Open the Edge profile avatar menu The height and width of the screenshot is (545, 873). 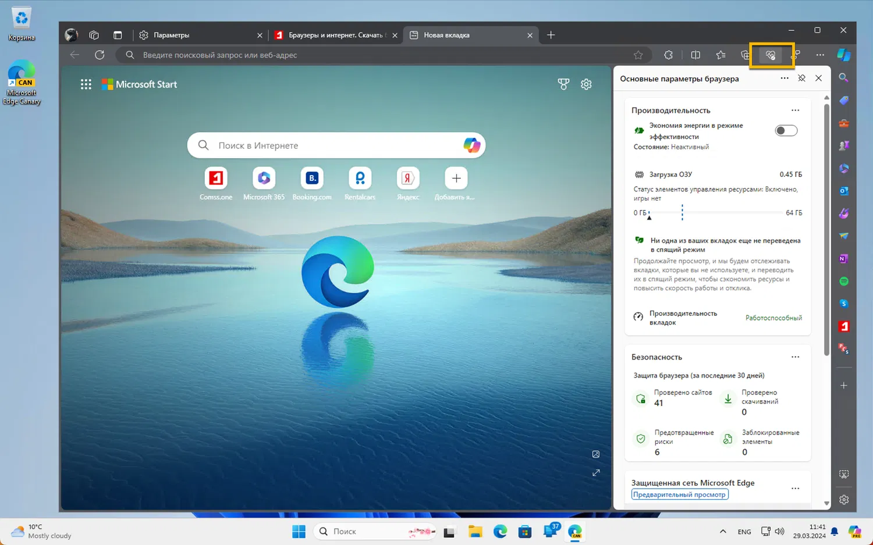[x=72, y=35]
